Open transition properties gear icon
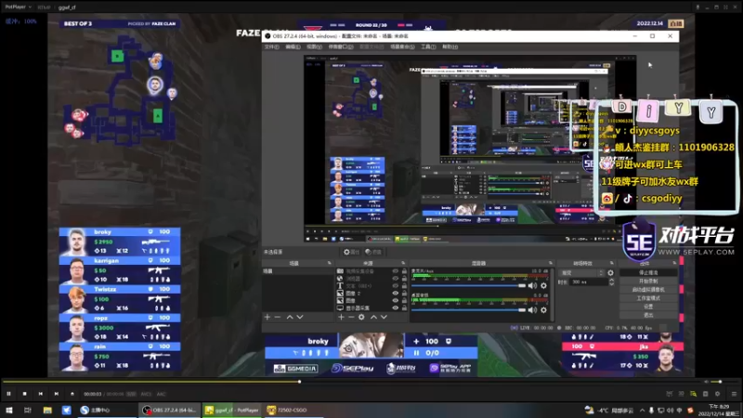This screenshot has width=743, height=418. (610, 273)
